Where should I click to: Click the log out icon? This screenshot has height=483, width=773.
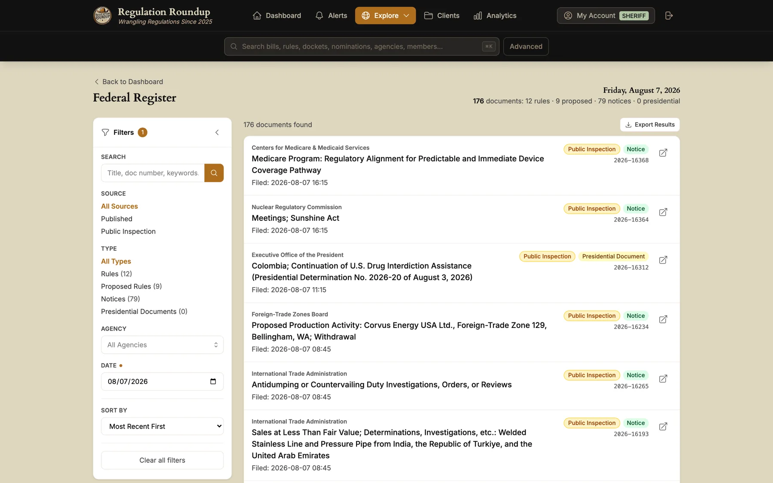pos(669,15)
